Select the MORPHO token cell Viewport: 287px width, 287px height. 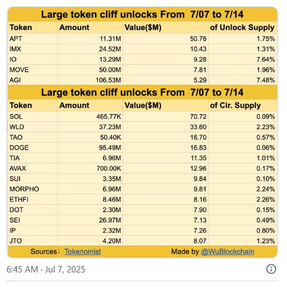point(33,189)
